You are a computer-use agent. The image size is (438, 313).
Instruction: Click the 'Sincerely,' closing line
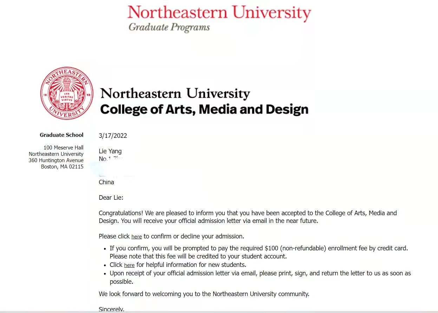[111, 309]
